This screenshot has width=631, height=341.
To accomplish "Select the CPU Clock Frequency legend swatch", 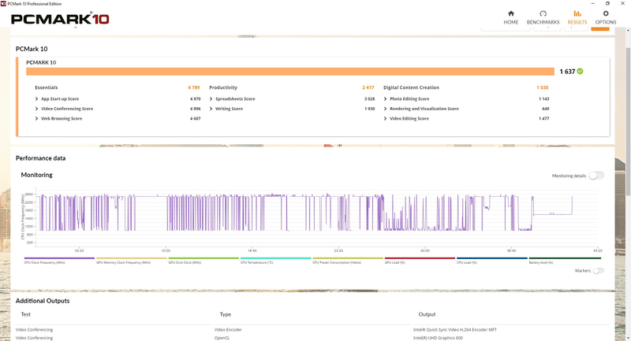I will (59, 258).
